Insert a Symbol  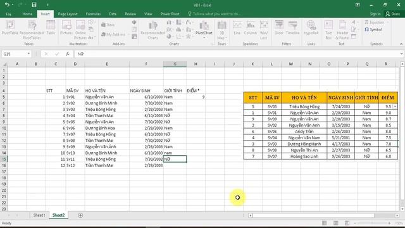(373, 30)
